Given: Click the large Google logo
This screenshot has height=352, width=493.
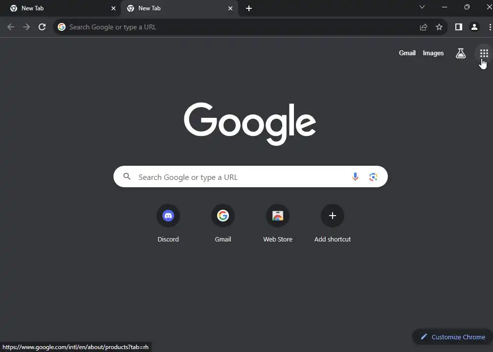Looking at the screenshot, I should [x=250, y=124].
